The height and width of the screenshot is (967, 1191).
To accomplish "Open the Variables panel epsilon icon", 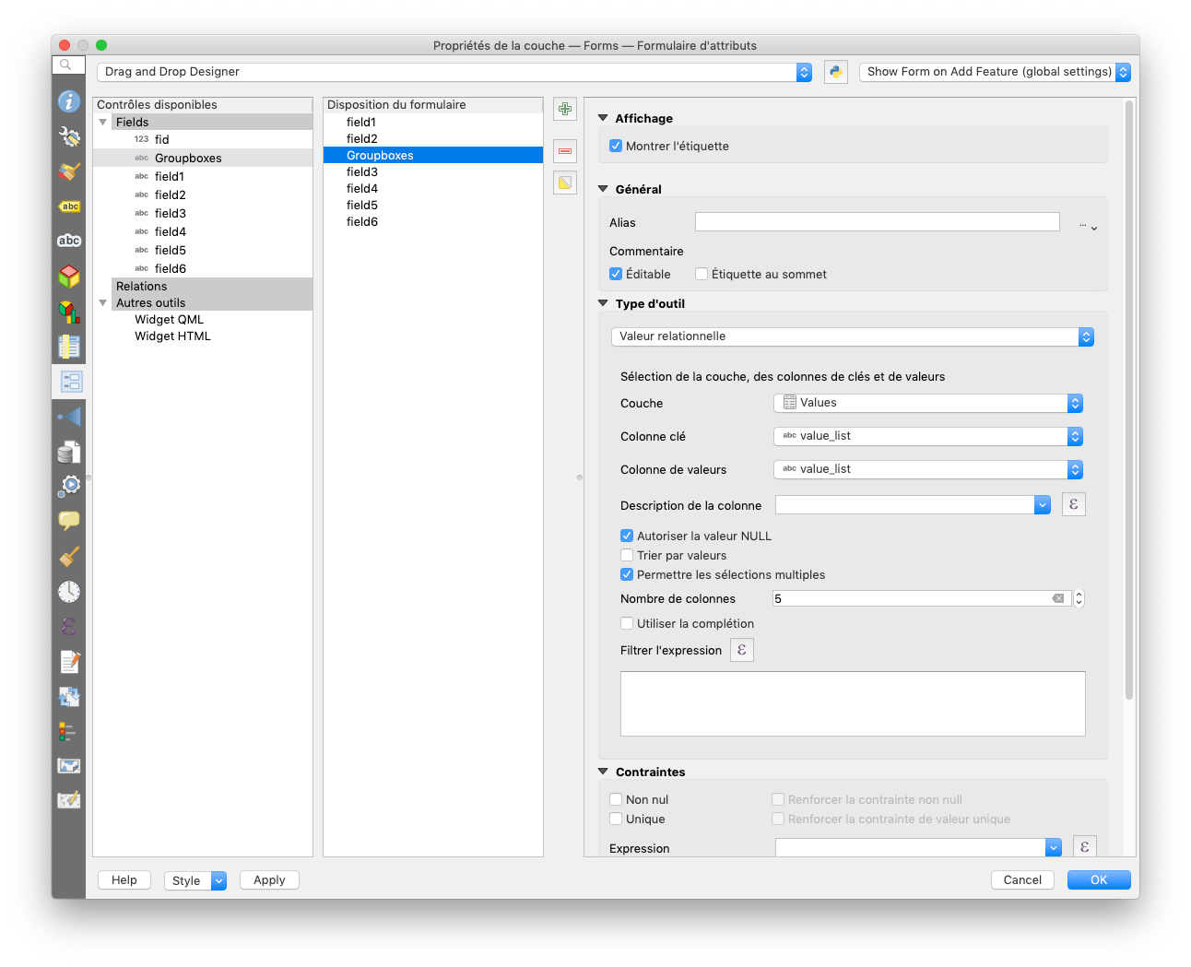I will [69, 626].
